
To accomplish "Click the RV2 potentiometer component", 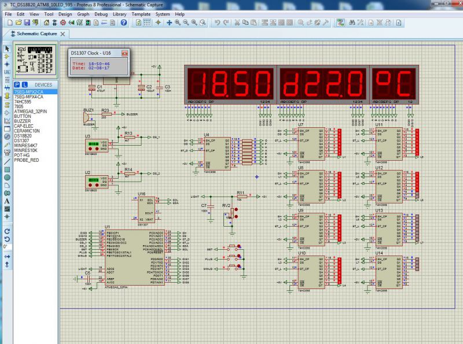I will pyautogui.click(x=232, y=213).
